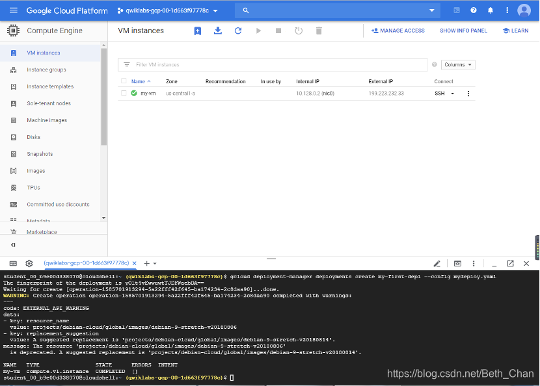Image resolution: width=540 pixels, height=386 pixels.
Task: Close the qwiklabs Cloud Shell tab
Action: (134, 264)
